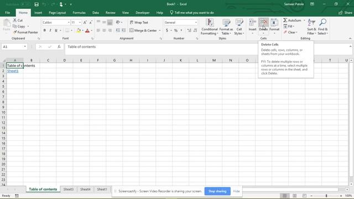This screenshot has height=199, width=354.
Task: Toggle Bold formatting
Action: pyautogui.click(x=44, y=30)
